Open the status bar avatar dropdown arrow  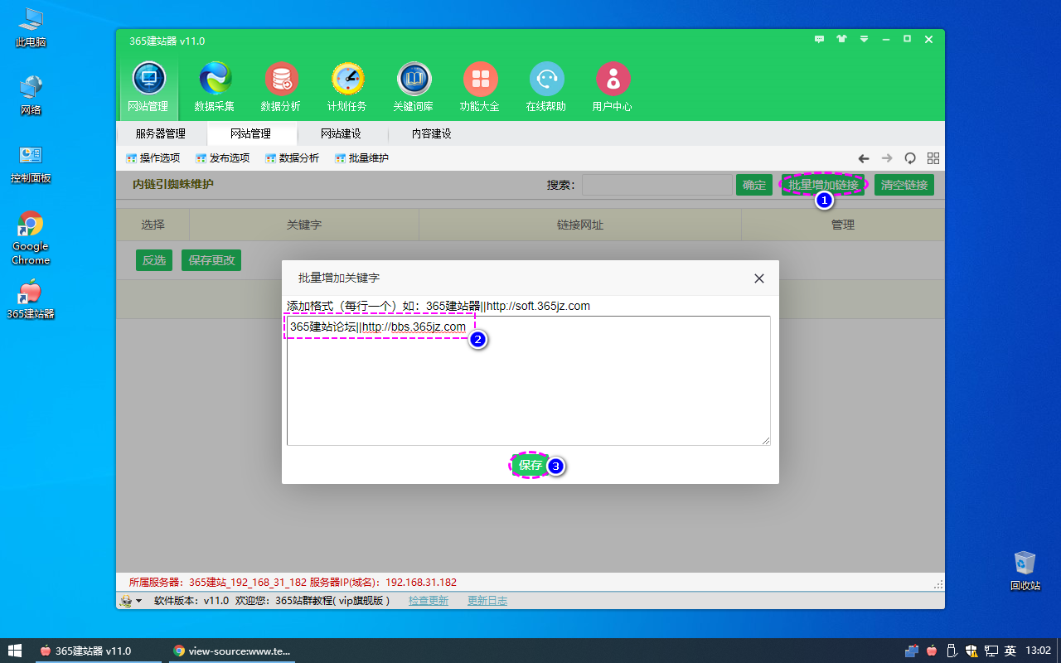point(139,601)
